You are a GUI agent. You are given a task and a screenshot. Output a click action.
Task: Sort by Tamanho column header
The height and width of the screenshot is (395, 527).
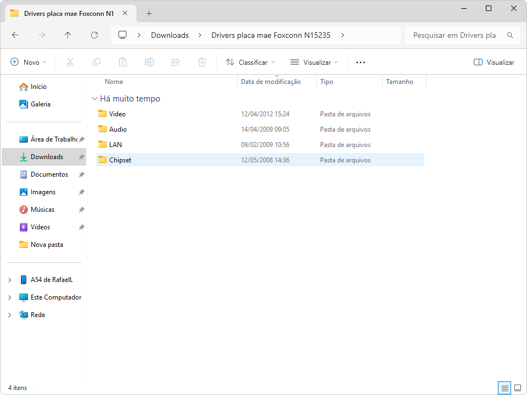pyautogui.click(x=400, y=82)
